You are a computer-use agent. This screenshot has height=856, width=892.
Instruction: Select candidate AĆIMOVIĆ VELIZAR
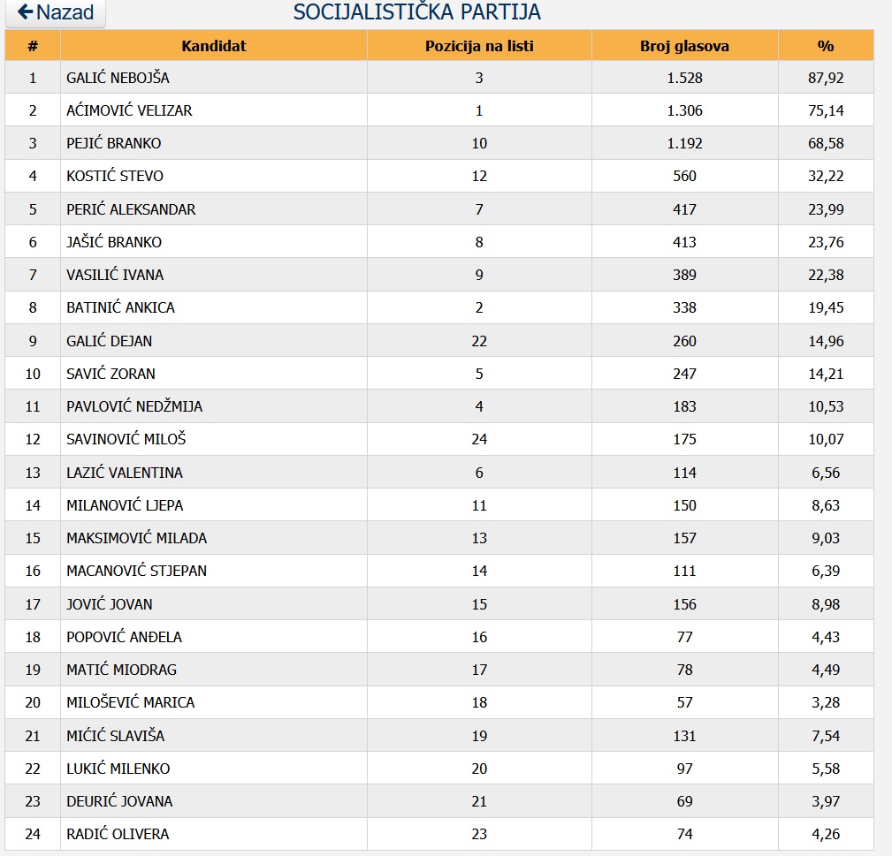[129, 110]
